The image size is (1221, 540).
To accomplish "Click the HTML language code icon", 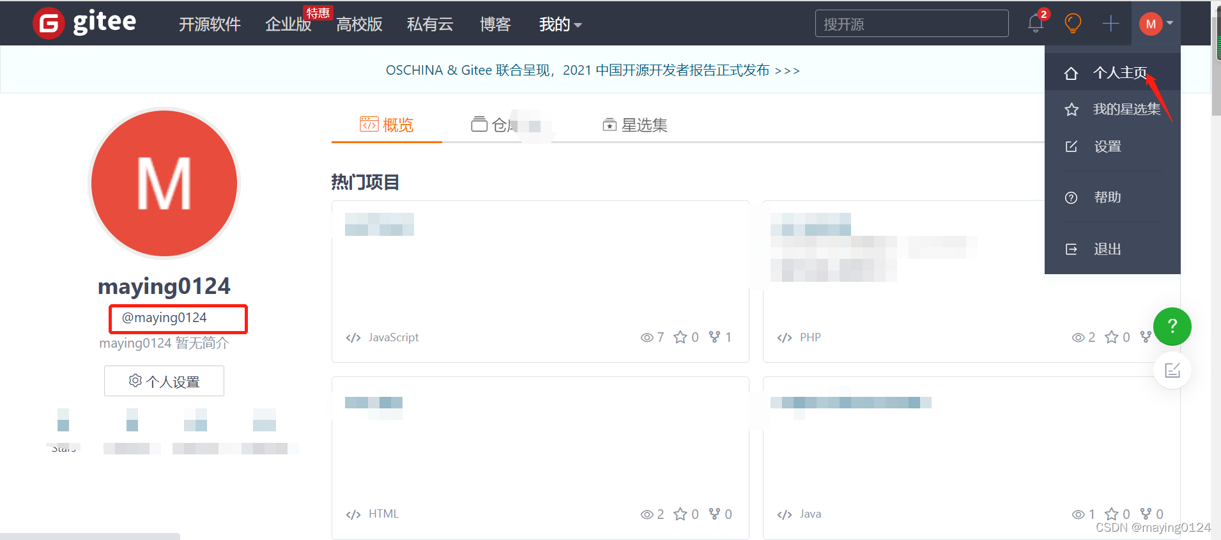I will pos(353,514).
